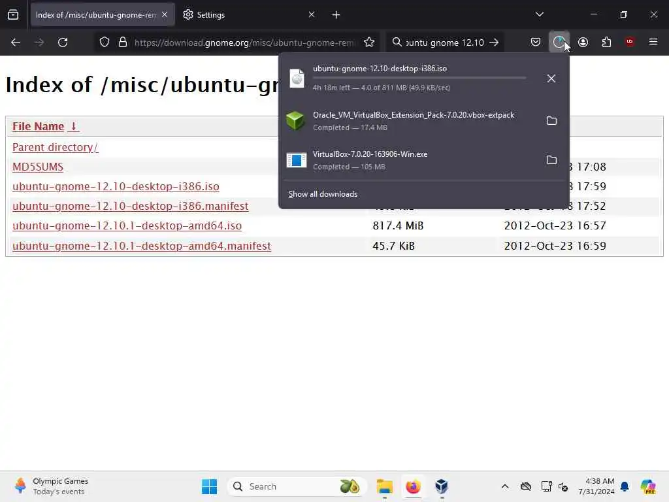Open the extensions puzzle icon
Viewport: 669px width, 502px height.
(x=606, y=42)
